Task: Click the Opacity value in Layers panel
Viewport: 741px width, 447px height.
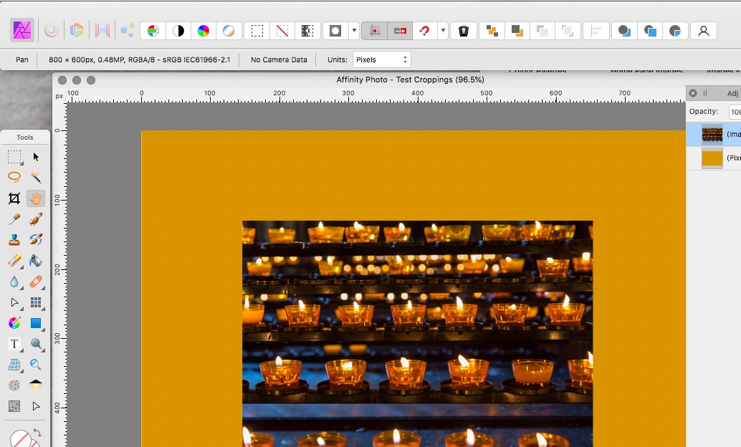Action: click(x=736, y=111)
